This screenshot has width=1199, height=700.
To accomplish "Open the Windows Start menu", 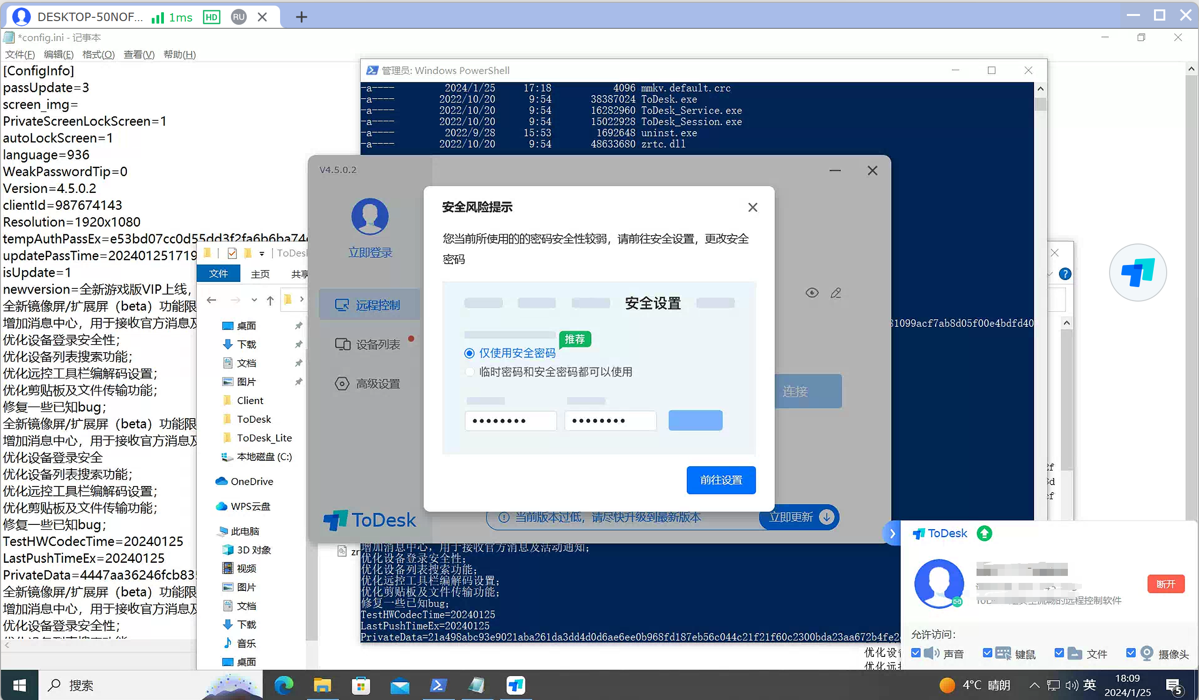I will 20,685.
